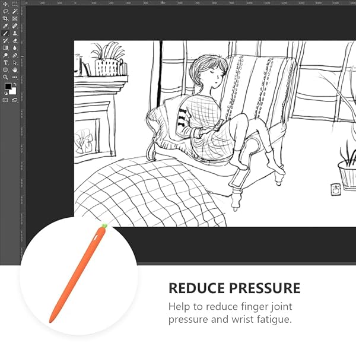Pick the Magic Wand tool
The width and height of the screenshot is (356, 356).
coord(15,11)
